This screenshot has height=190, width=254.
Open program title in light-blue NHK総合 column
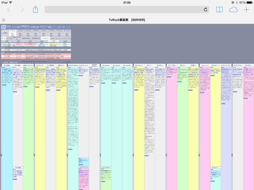click(x=7, y=71)
